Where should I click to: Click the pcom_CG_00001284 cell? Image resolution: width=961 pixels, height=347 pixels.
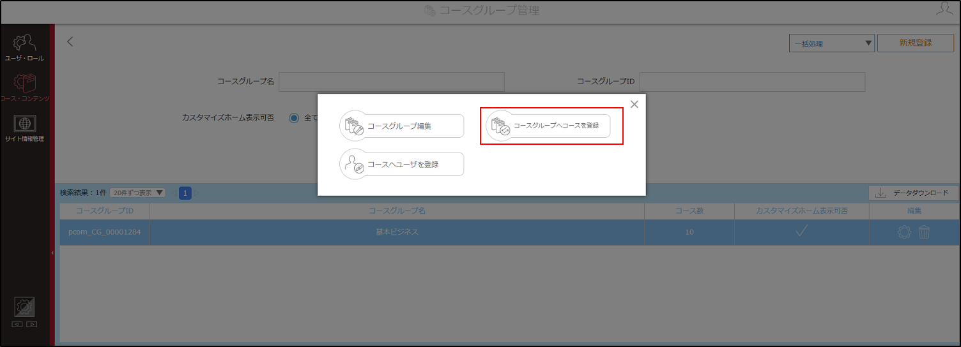pos(105,232)
